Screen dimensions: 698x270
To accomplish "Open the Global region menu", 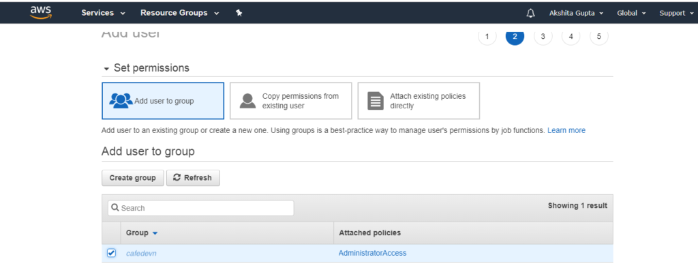I will click(631, 13).
